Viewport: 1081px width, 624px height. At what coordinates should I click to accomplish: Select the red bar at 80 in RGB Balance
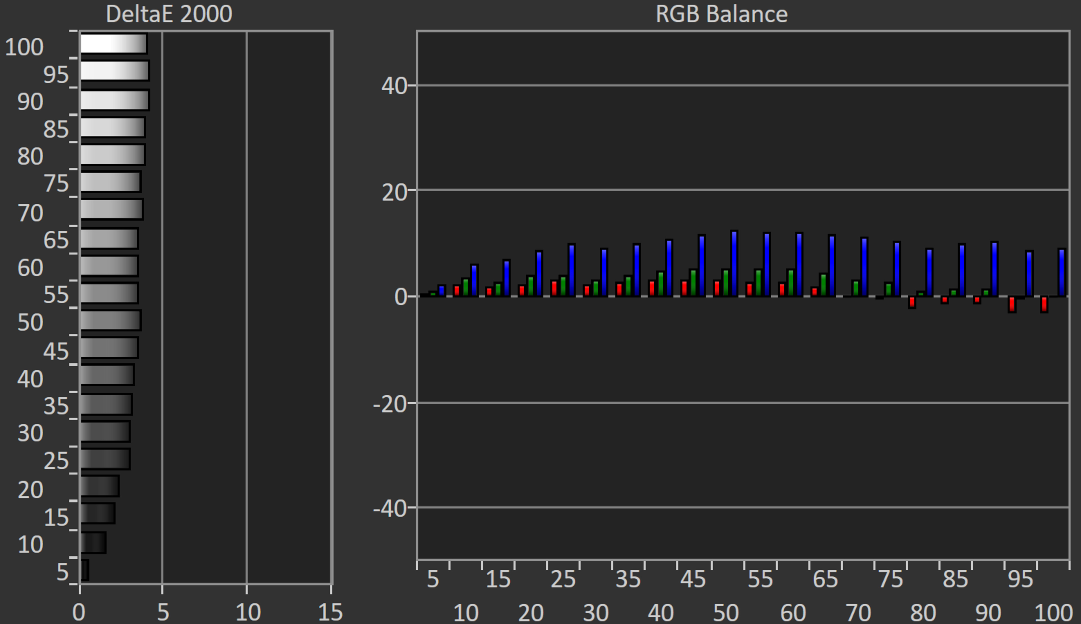click(912, 302)
